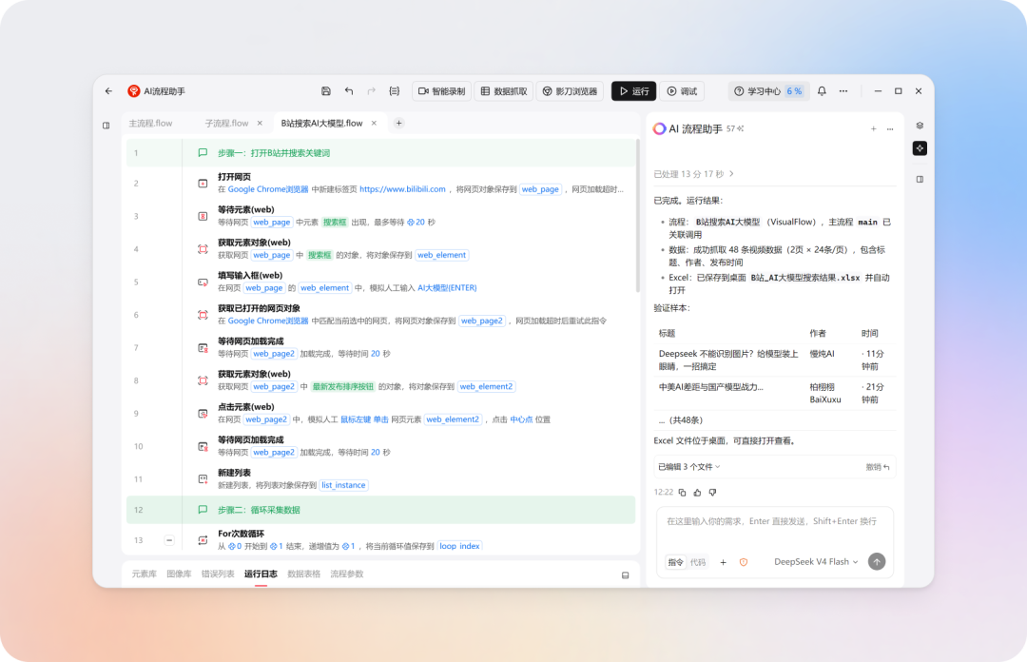Open 学习中心 learning center
1027x662 pixels.
click(767, 91)
